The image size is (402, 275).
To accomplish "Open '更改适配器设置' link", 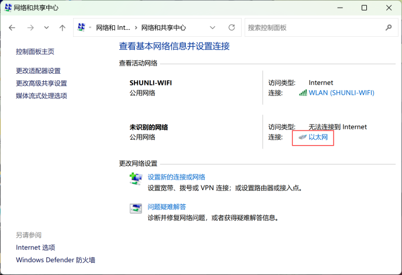I will pos(38,71).
